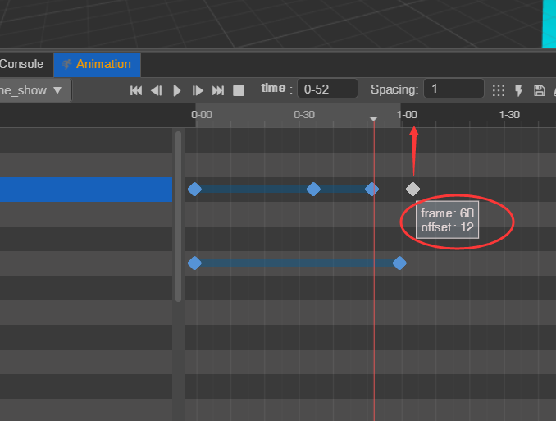Open the animation clip dropdown ending in _show

(34, 90)
